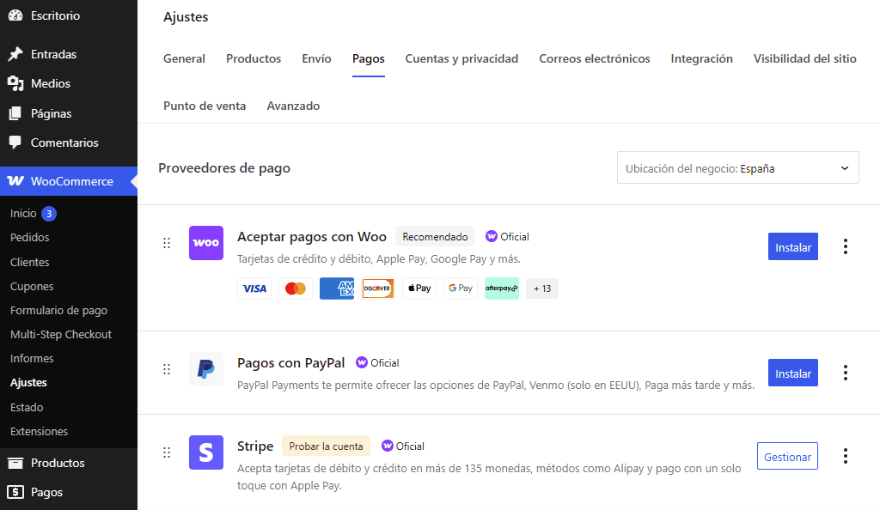Click the PayPal logo icon

[x=206, y=369]
